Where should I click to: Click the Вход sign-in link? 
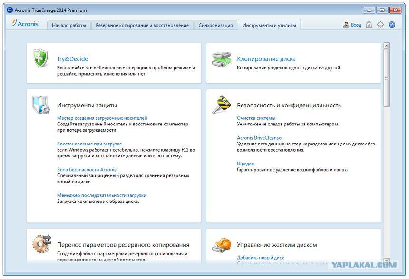click(356, 25)
